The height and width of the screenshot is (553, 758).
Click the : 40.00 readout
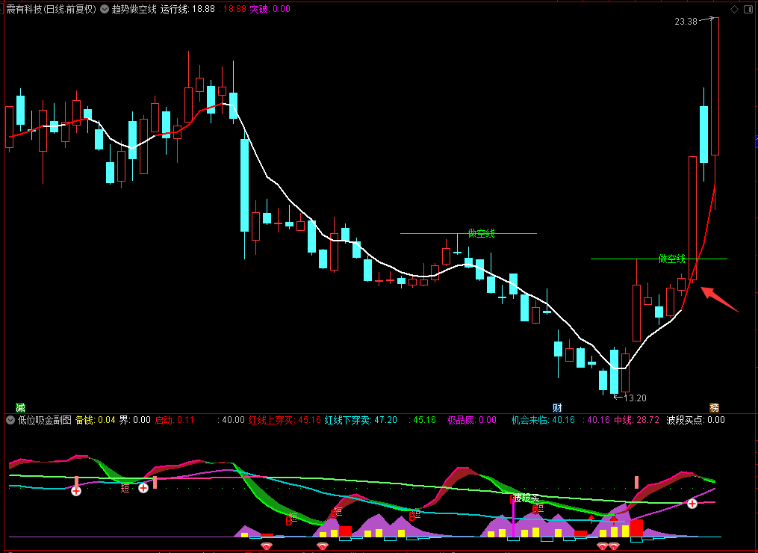tap(231, 420)
